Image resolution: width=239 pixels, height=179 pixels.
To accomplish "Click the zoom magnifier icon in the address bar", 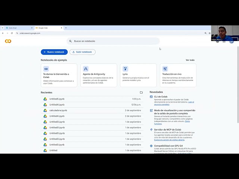I will (x=205, y=33).
